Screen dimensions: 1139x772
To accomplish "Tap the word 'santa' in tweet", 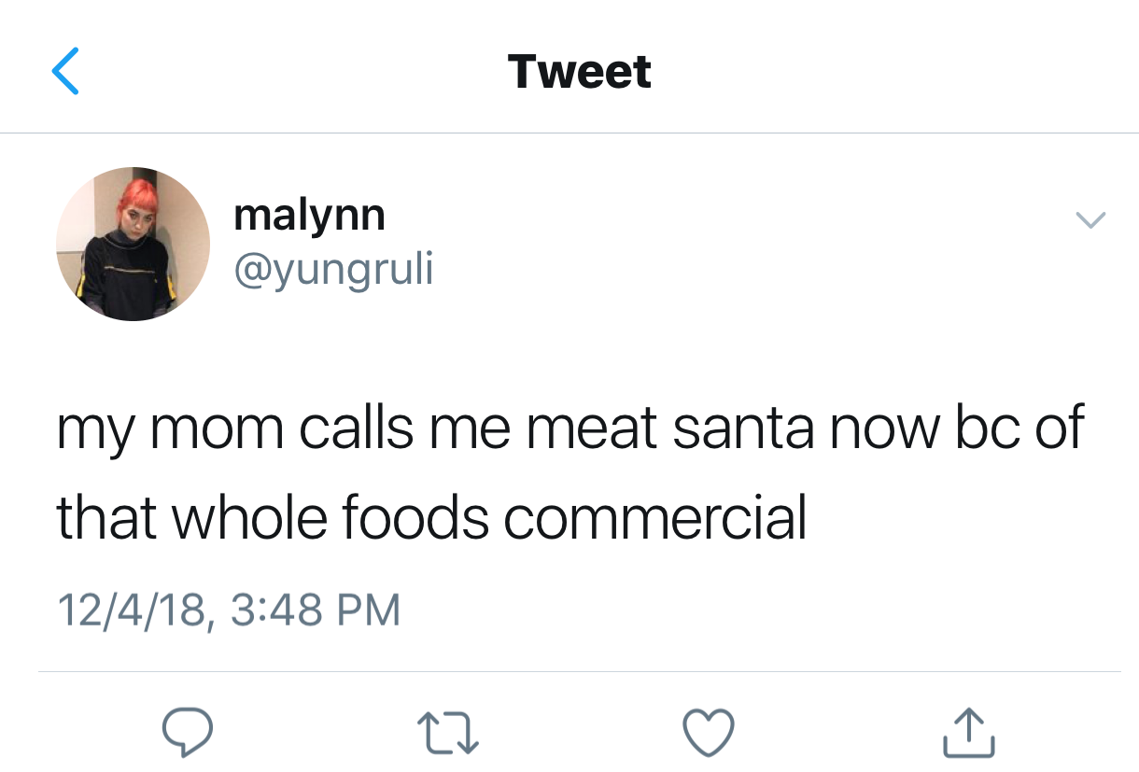I will (743, 428).
